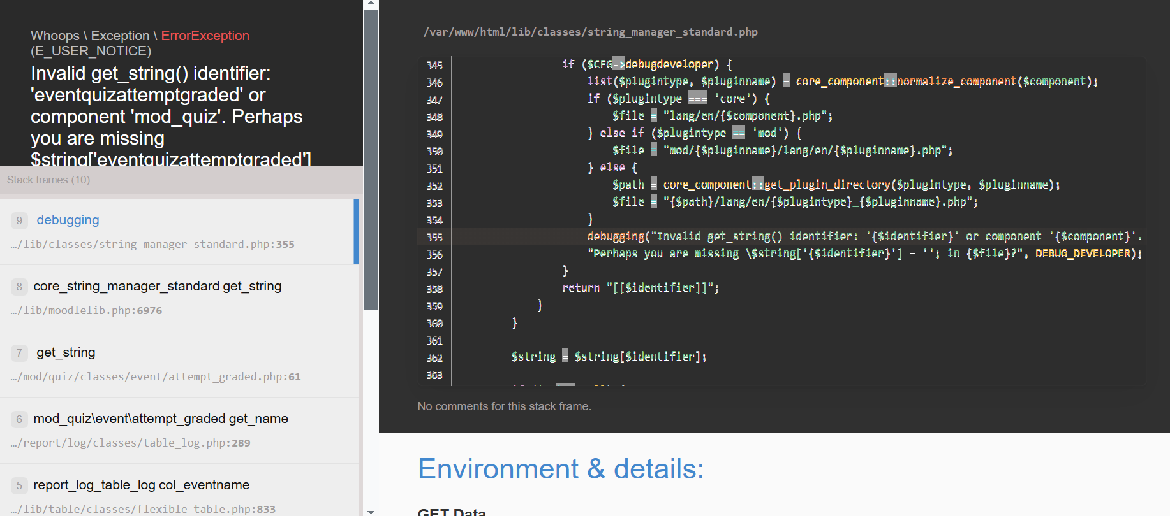Click the left panel scrollbar down arrow
Viewport: 1170px width, 516px height.
pyautogui.click(x=371, y=512)
